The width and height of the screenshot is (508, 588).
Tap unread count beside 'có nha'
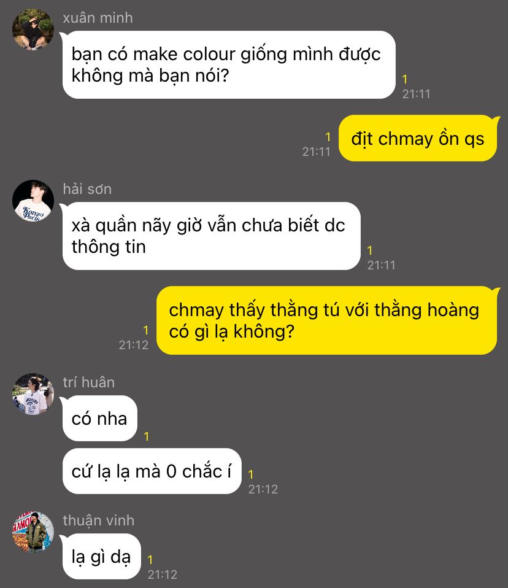coord(147,436)
